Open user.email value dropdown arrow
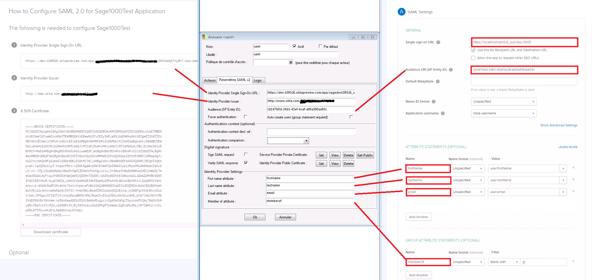This screenshot has height=280, width=592. click(563, 192)
